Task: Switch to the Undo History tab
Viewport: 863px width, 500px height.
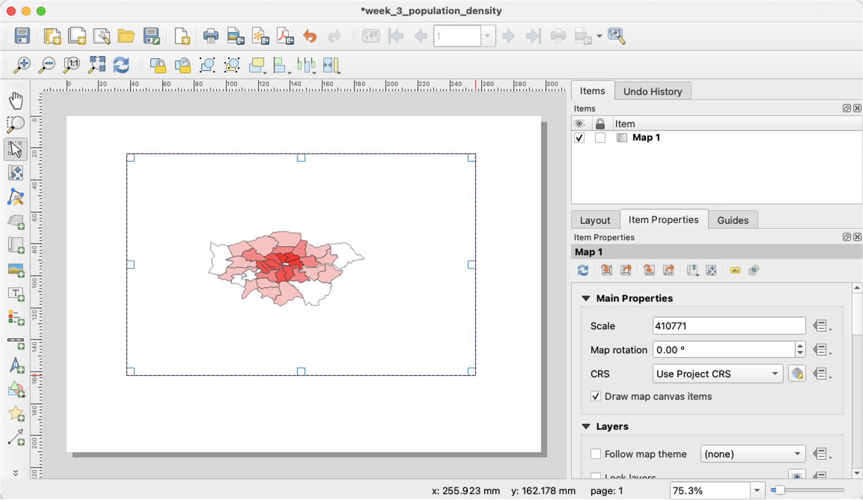Action: [x=653, y=91]
